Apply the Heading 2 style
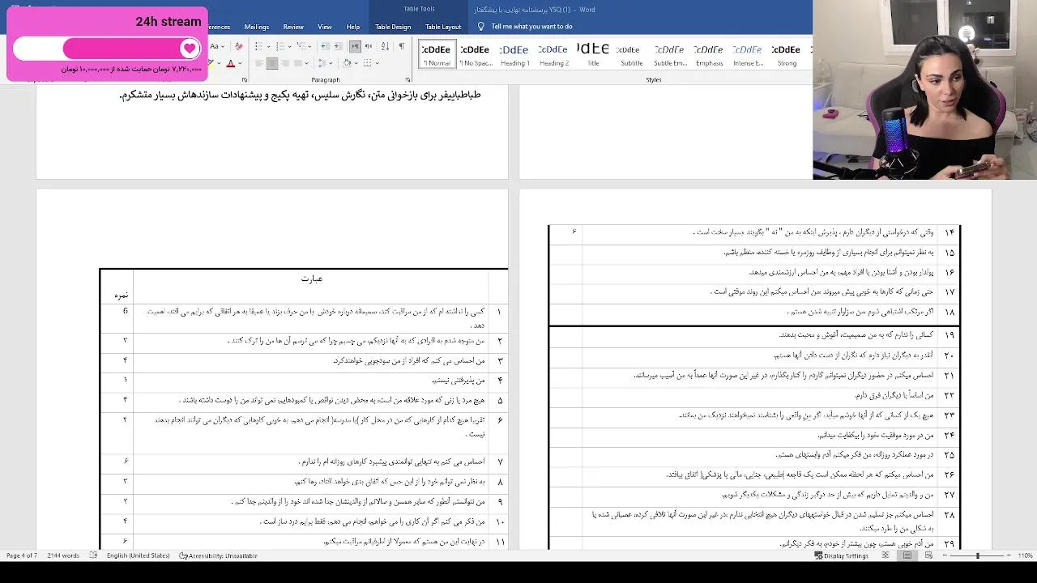1037x583 pixels. (553, 54)
